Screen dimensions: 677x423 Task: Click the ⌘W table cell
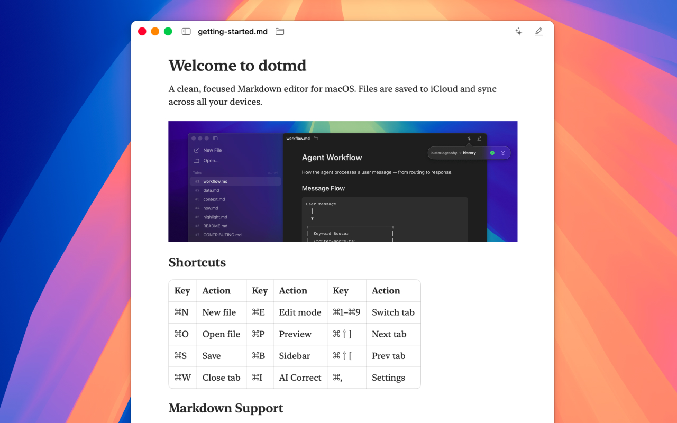tap(182, 378)
